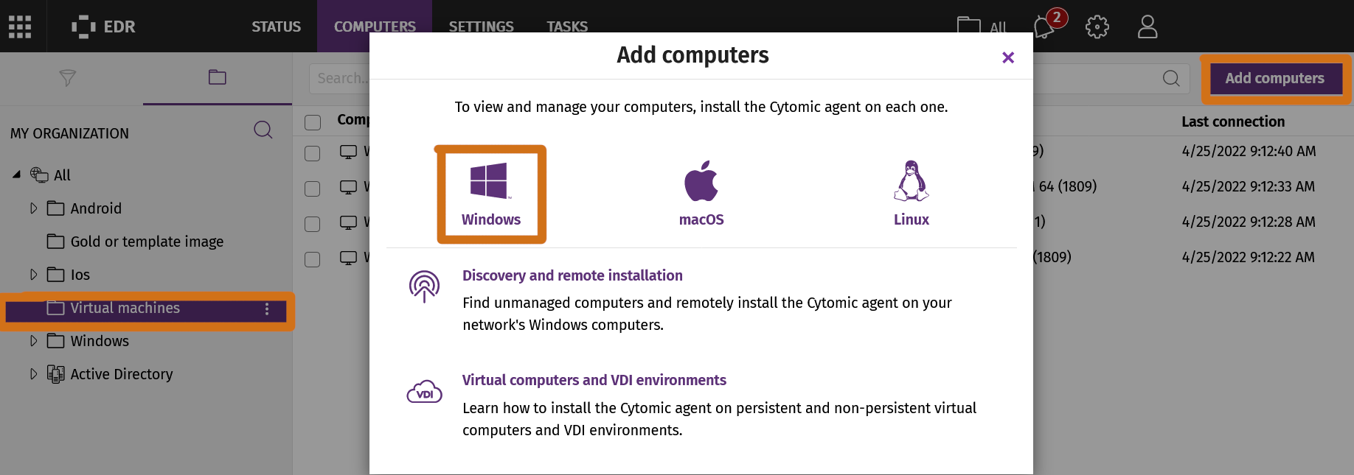Expand the Windows folder
This screenshot has width=1354, height=475.
(x=33, y=341)
